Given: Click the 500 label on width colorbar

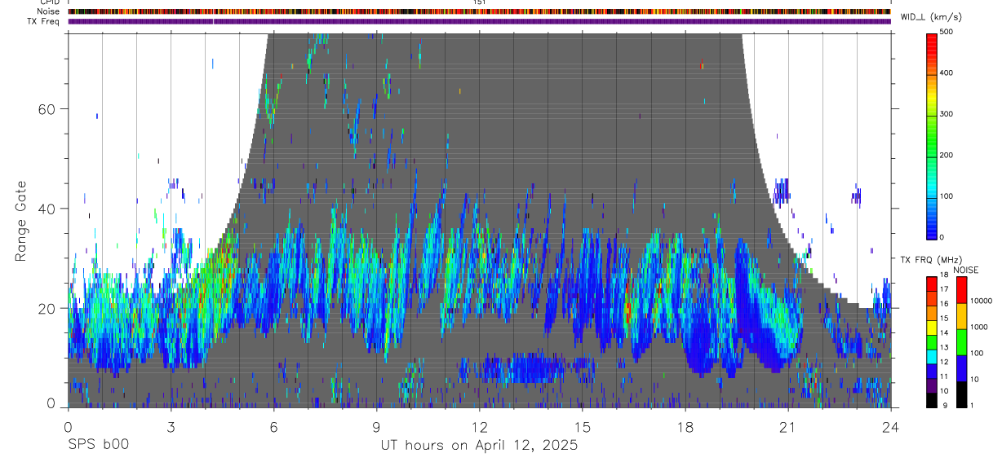Looking at the screenshot, I should [947, 32].
